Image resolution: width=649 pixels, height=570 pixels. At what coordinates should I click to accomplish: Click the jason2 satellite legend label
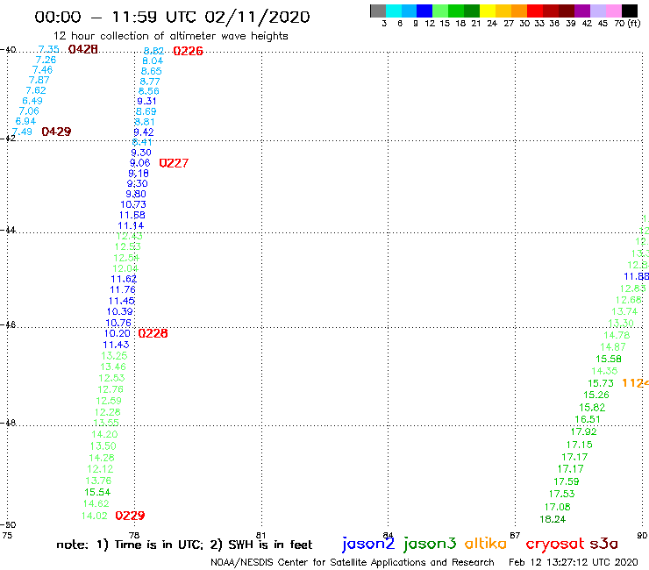click(368, 544)
